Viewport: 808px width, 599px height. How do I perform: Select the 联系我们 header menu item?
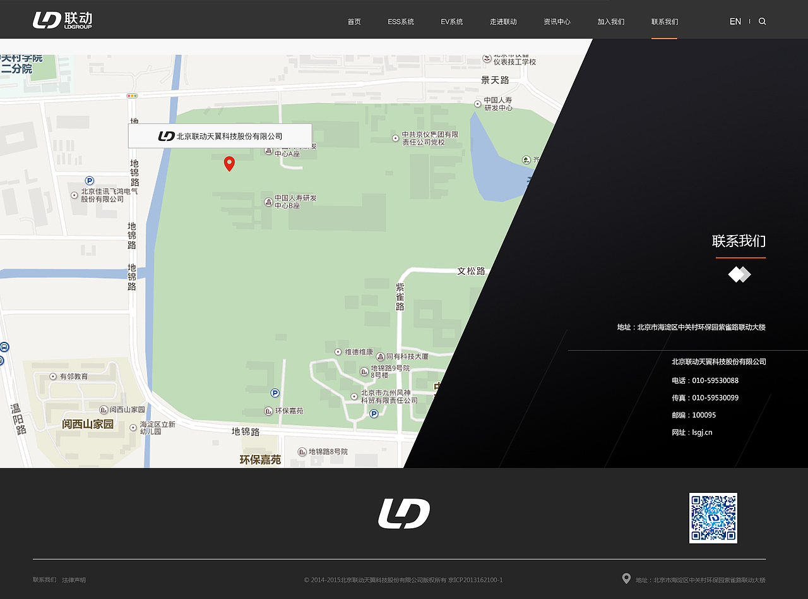click(665, 21)
